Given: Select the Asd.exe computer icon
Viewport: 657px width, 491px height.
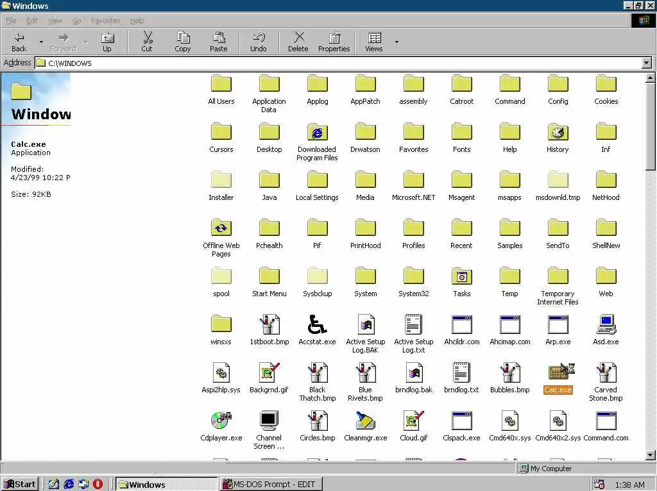Looking at the screenshot, I should (x=606, y=324).
